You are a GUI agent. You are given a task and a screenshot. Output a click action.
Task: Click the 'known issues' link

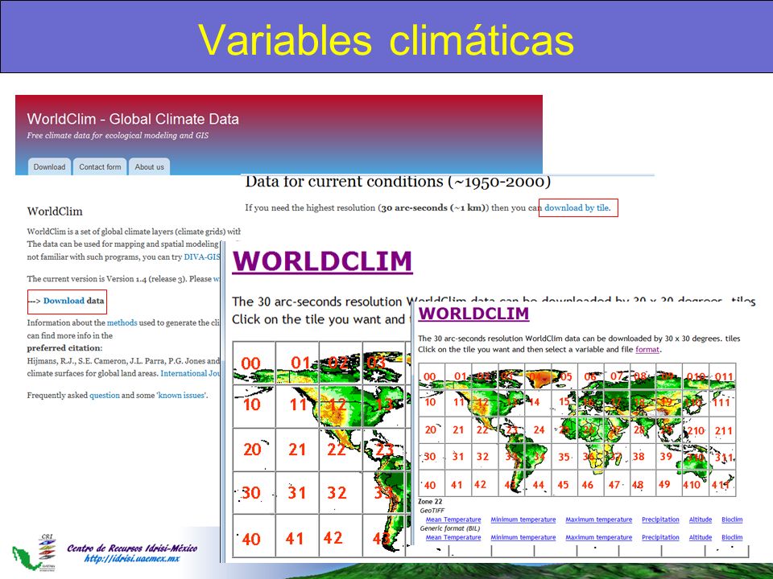tap(182, 396)
